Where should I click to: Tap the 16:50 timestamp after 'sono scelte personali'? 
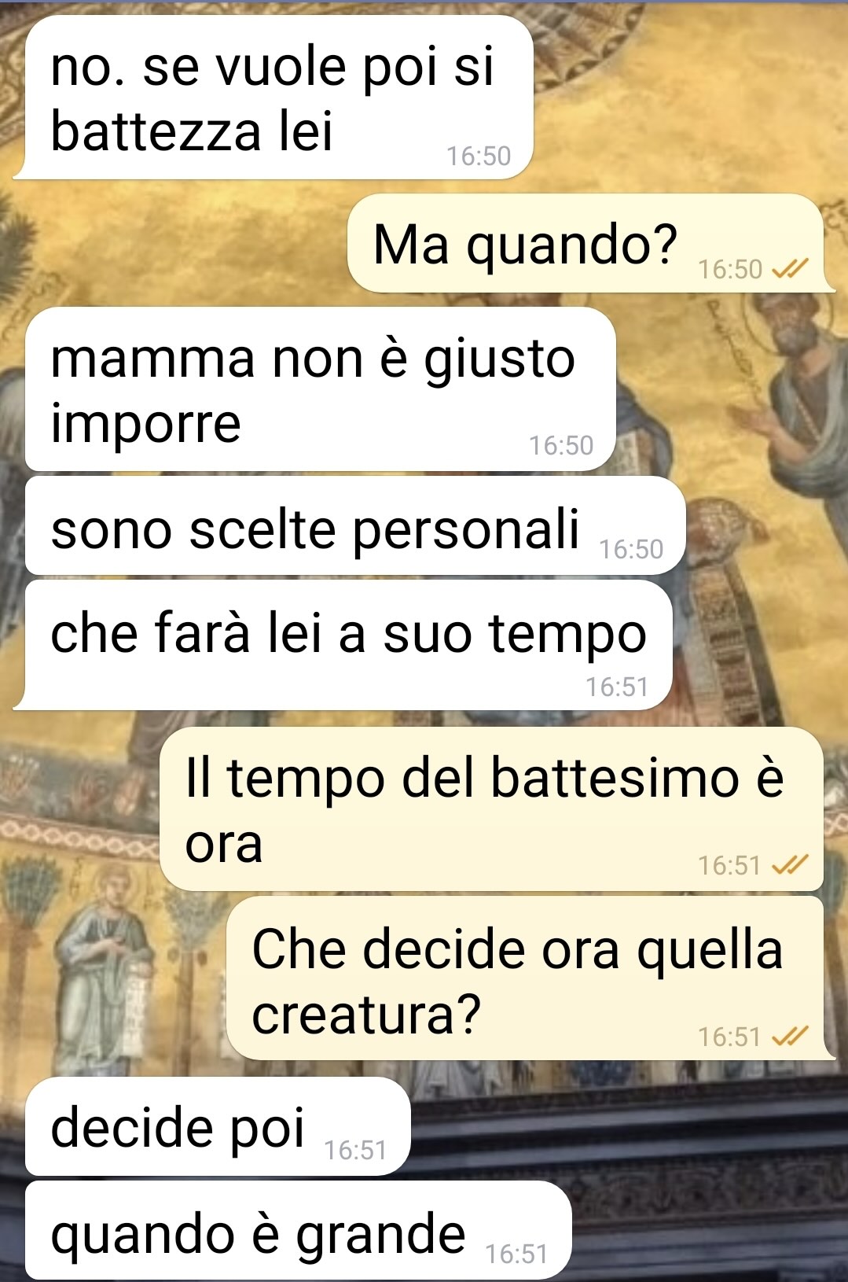(632, 549)
